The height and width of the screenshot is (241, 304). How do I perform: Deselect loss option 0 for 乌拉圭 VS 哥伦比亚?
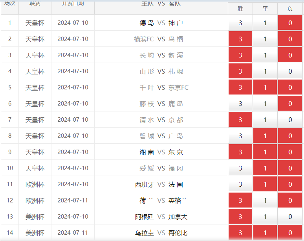point(290,233)
